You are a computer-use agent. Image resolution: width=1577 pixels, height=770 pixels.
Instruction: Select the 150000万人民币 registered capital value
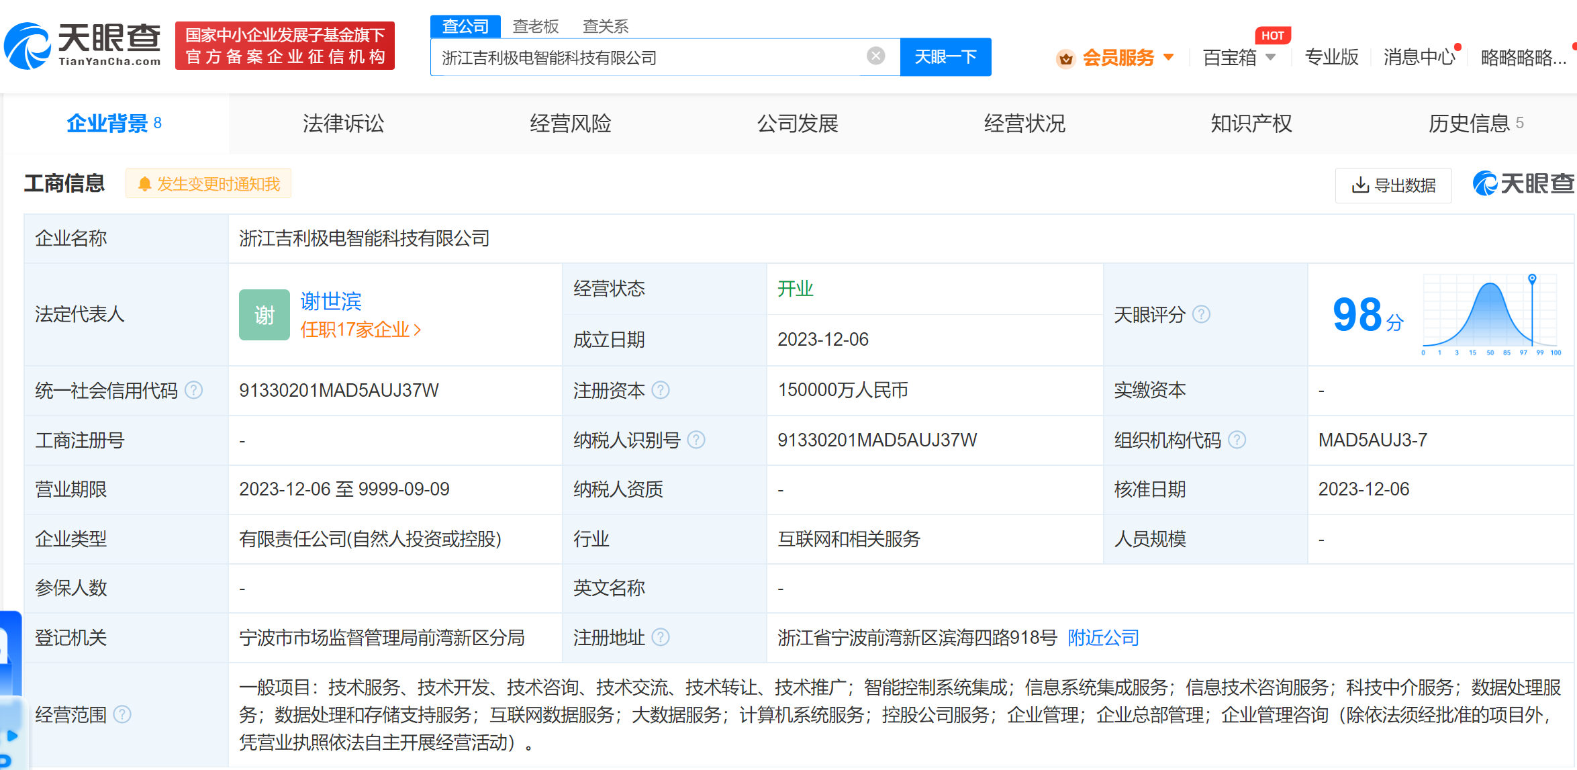(x=843, y=390)
